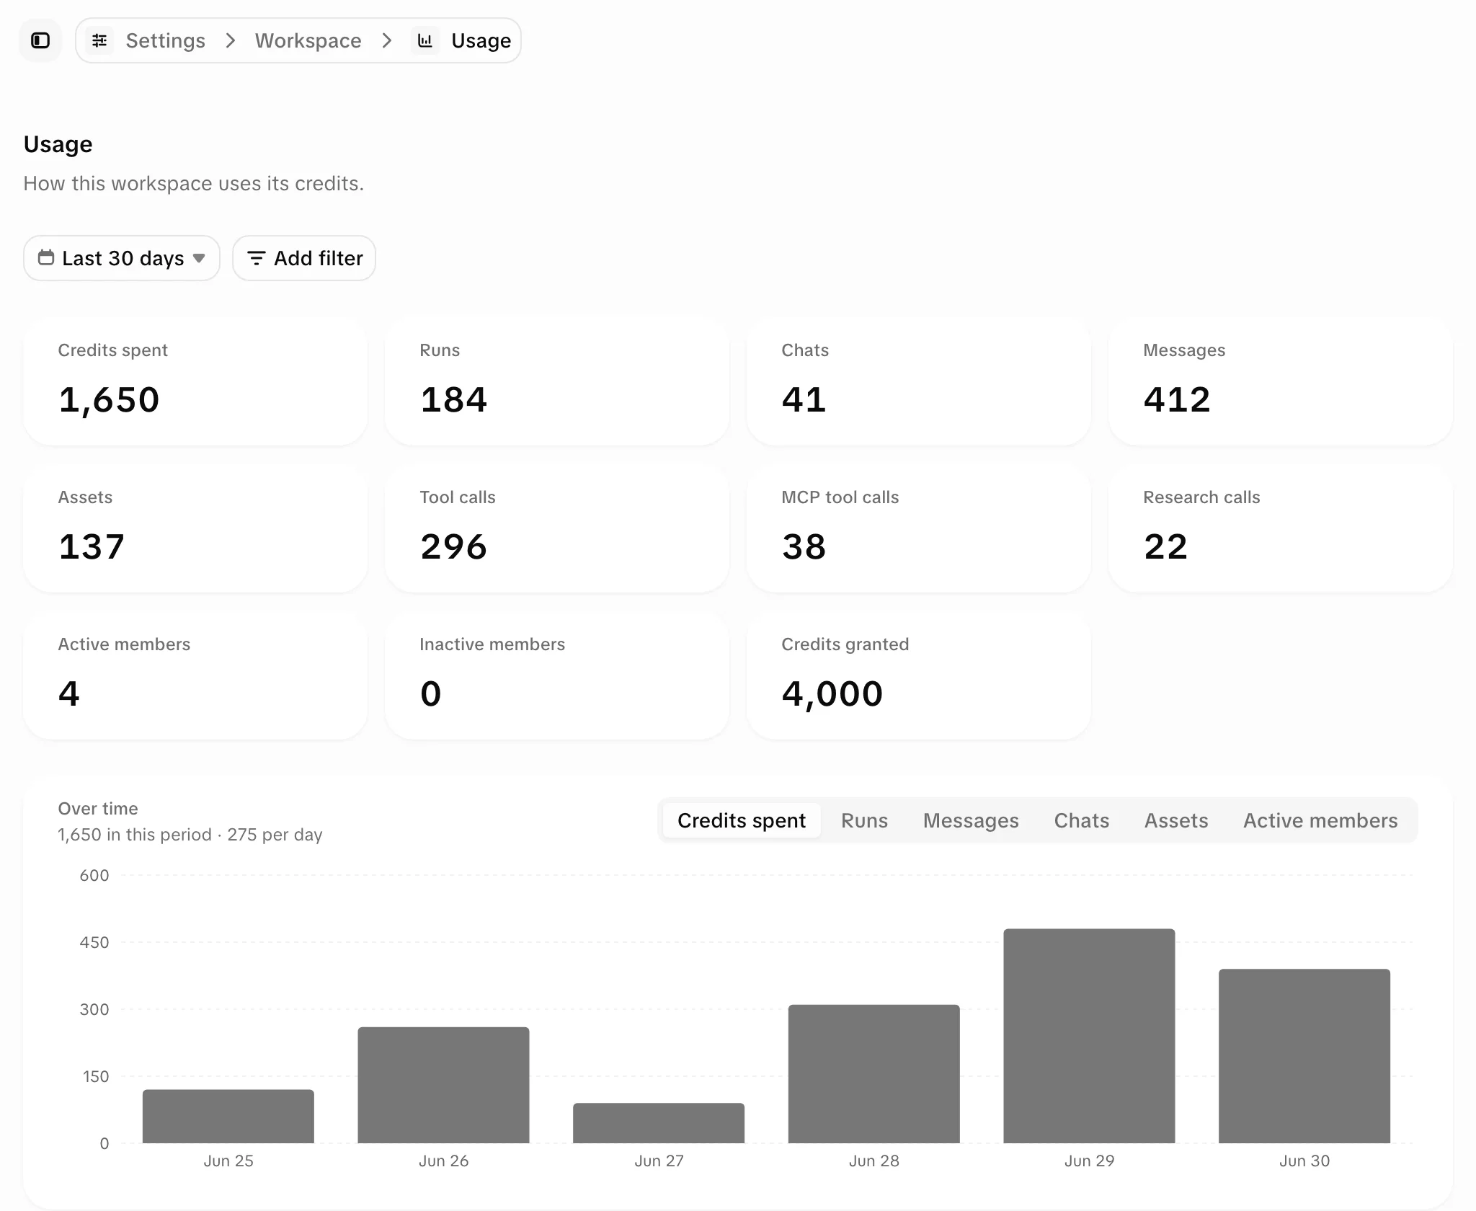Click the 'Over time' chart heading
This screenshot has width=1476, height=1211.
pos(98,809)
